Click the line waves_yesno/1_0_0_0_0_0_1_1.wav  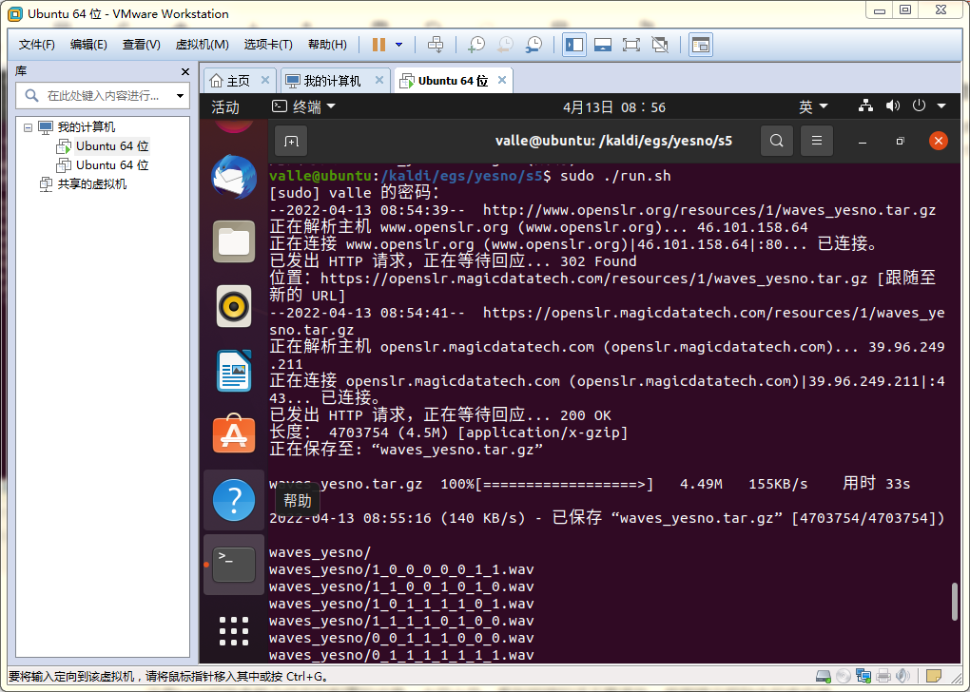(401, 569)
